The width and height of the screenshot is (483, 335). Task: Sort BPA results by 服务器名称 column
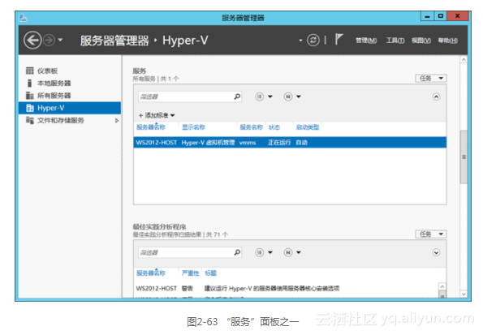(x=151, y=273)
